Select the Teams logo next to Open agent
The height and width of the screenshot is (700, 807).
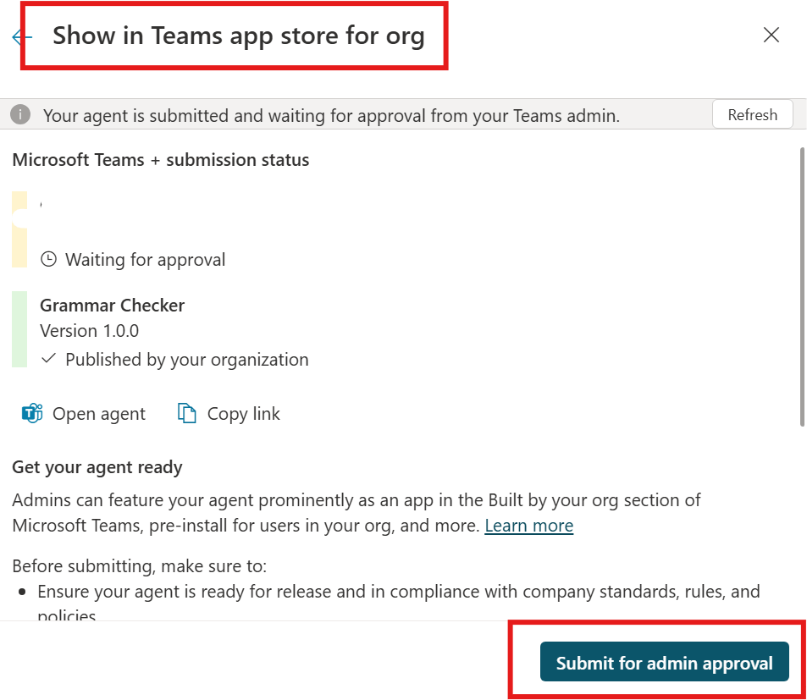click(30, 413)
